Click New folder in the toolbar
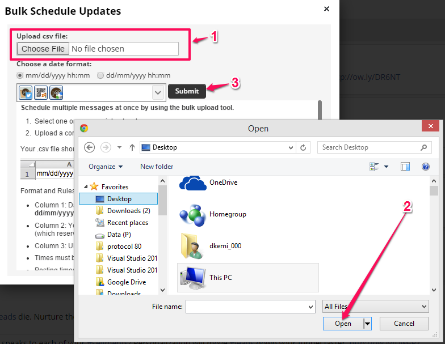 click(x=157, y=167)
